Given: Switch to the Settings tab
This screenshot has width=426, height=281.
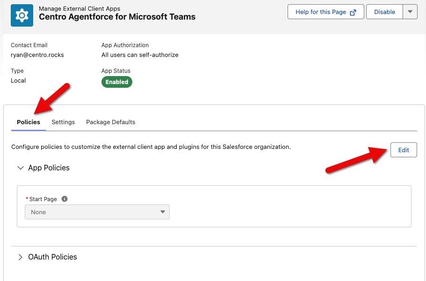Looking at the screenshot, I should point(63,122).
